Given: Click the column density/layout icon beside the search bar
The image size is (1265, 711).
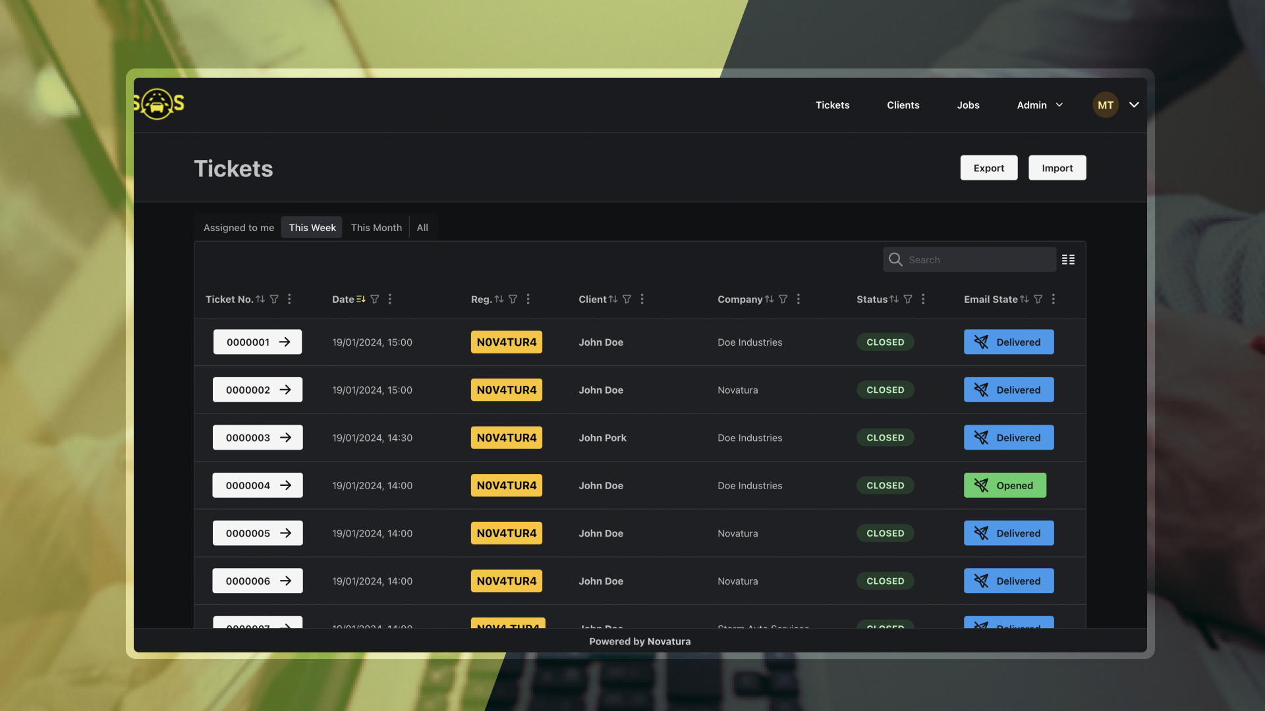Looking at the screenshot, I should click(x=1068, y=259).
